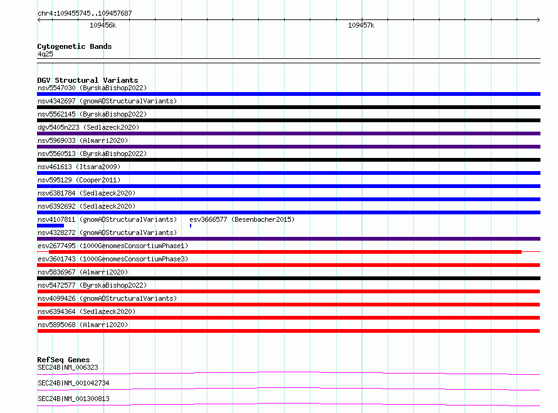Open esv3666577 (Besenbacher2015) variant label
Viewport: 558px width, 413px height.
[242, 219]
